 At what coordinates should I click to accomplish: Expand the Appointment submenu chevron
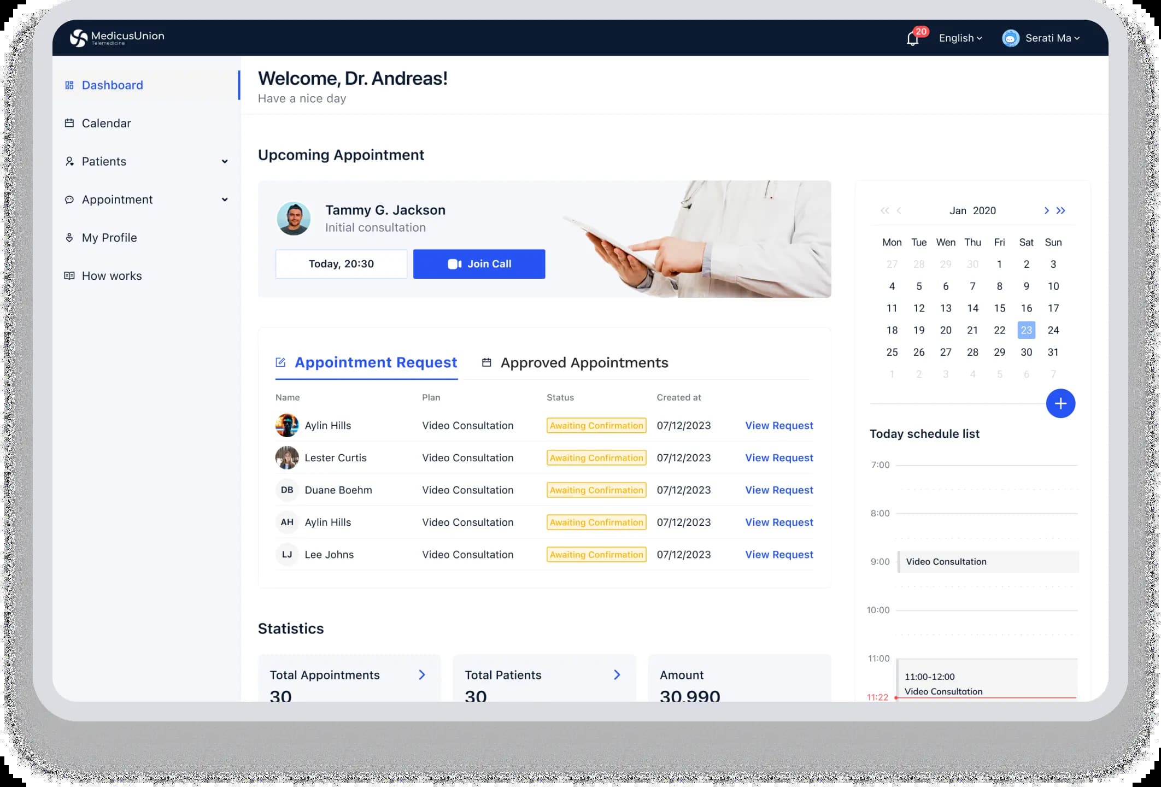tap(225, 200)
